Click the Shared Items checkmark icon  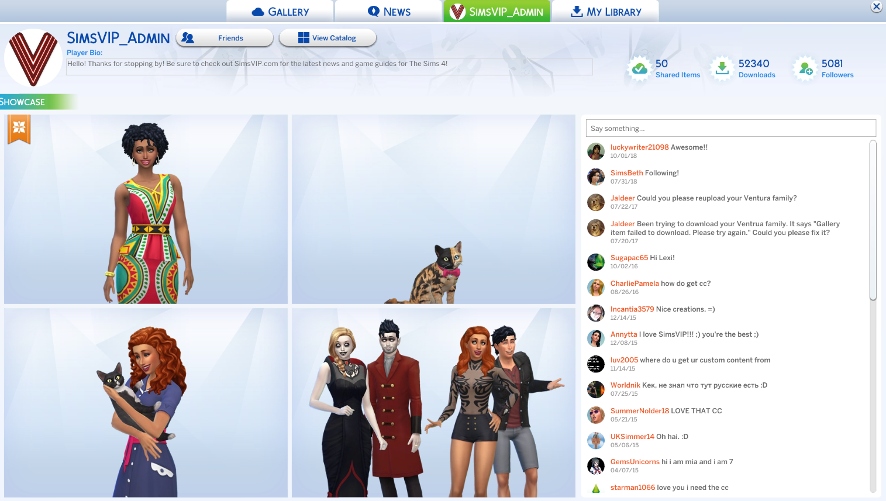click(x=640, y=68)
